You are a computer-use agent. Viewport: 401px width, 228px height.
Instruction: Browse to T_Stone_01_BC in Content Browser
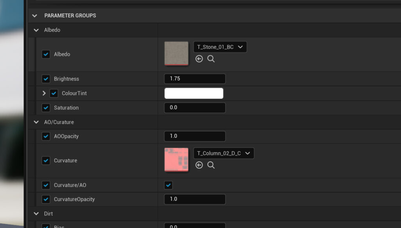(x=211, y=59)
